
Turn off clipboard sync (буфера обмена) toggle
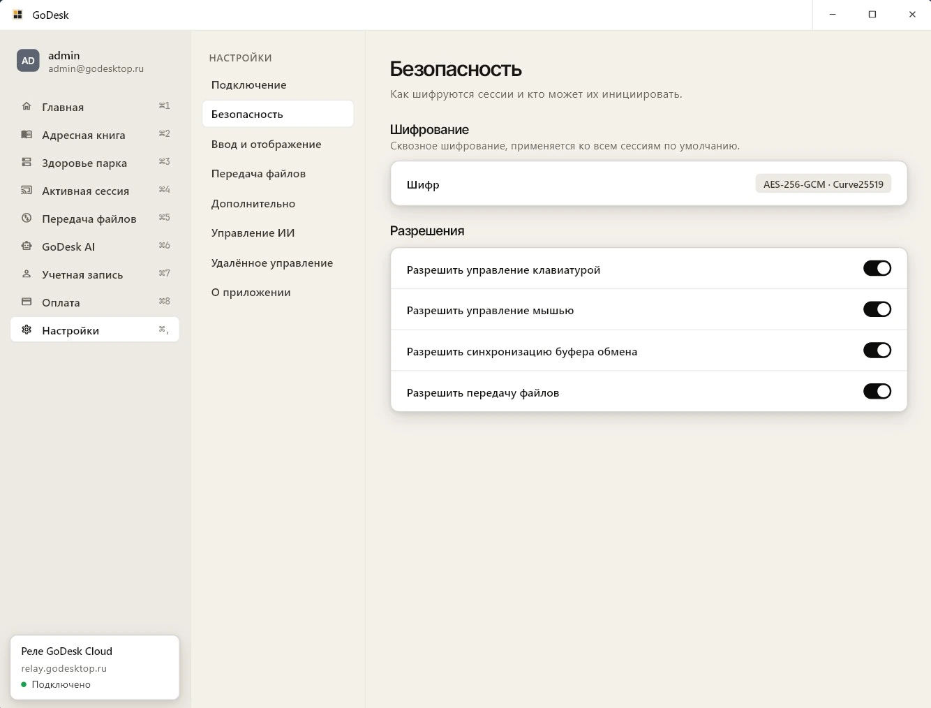877,351
